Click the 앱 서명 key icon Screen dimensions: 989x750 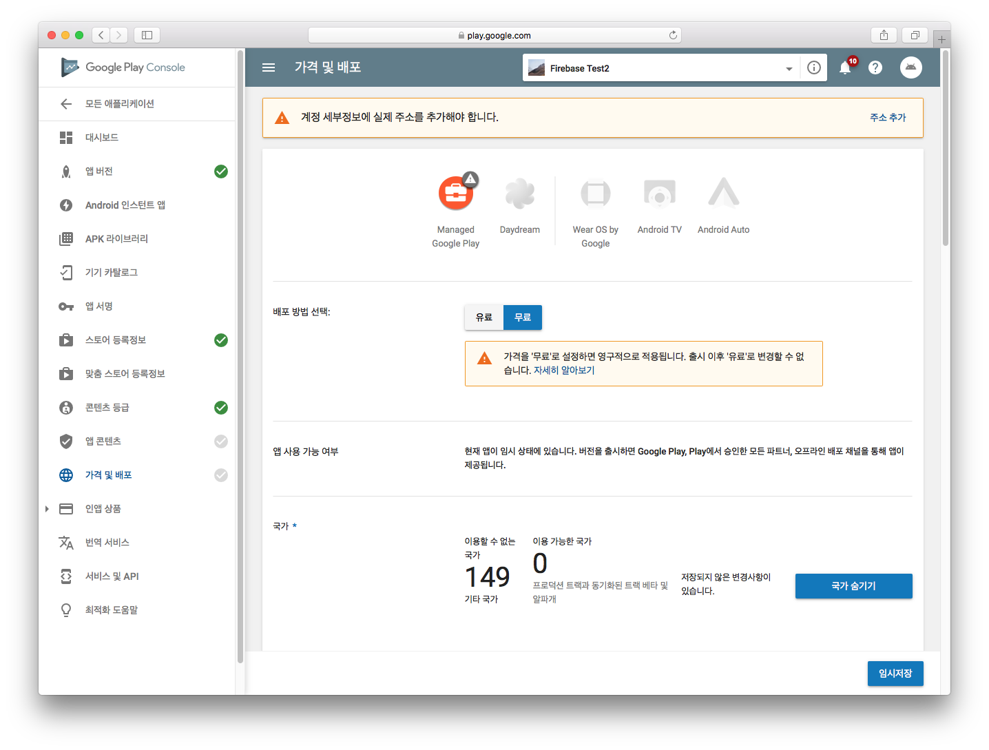tap(66, 306)
